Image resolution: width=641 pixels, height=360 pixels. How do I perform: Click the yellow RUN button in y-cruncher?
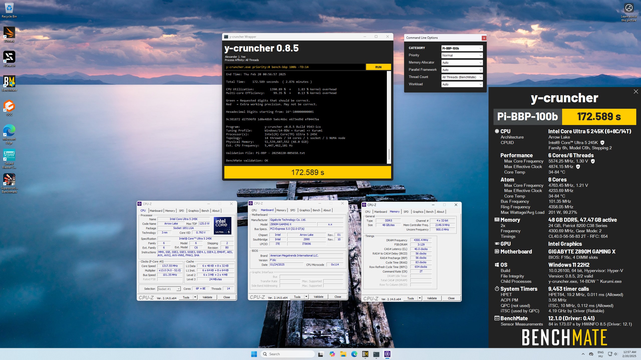point(378,67)
